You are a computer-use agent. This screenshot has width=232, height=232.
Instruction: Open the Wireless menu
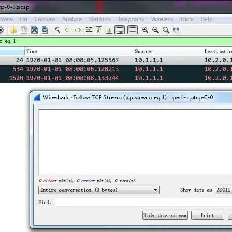point(162,19)
